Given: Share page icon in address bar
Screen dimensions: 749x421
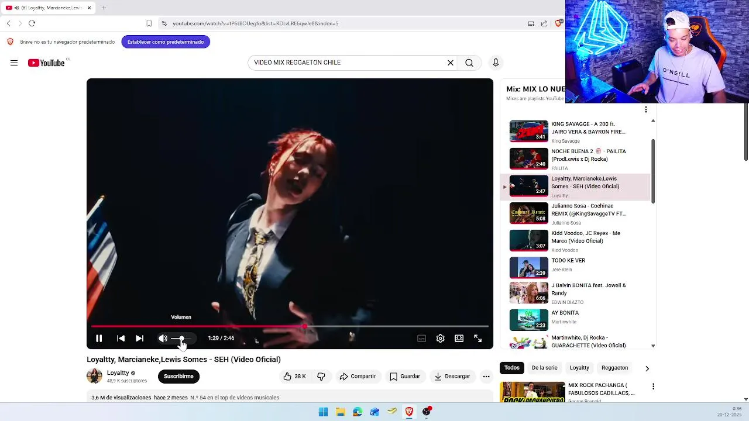Looking at the screenshot, I should pyautogui.click(x=544, y=23).
